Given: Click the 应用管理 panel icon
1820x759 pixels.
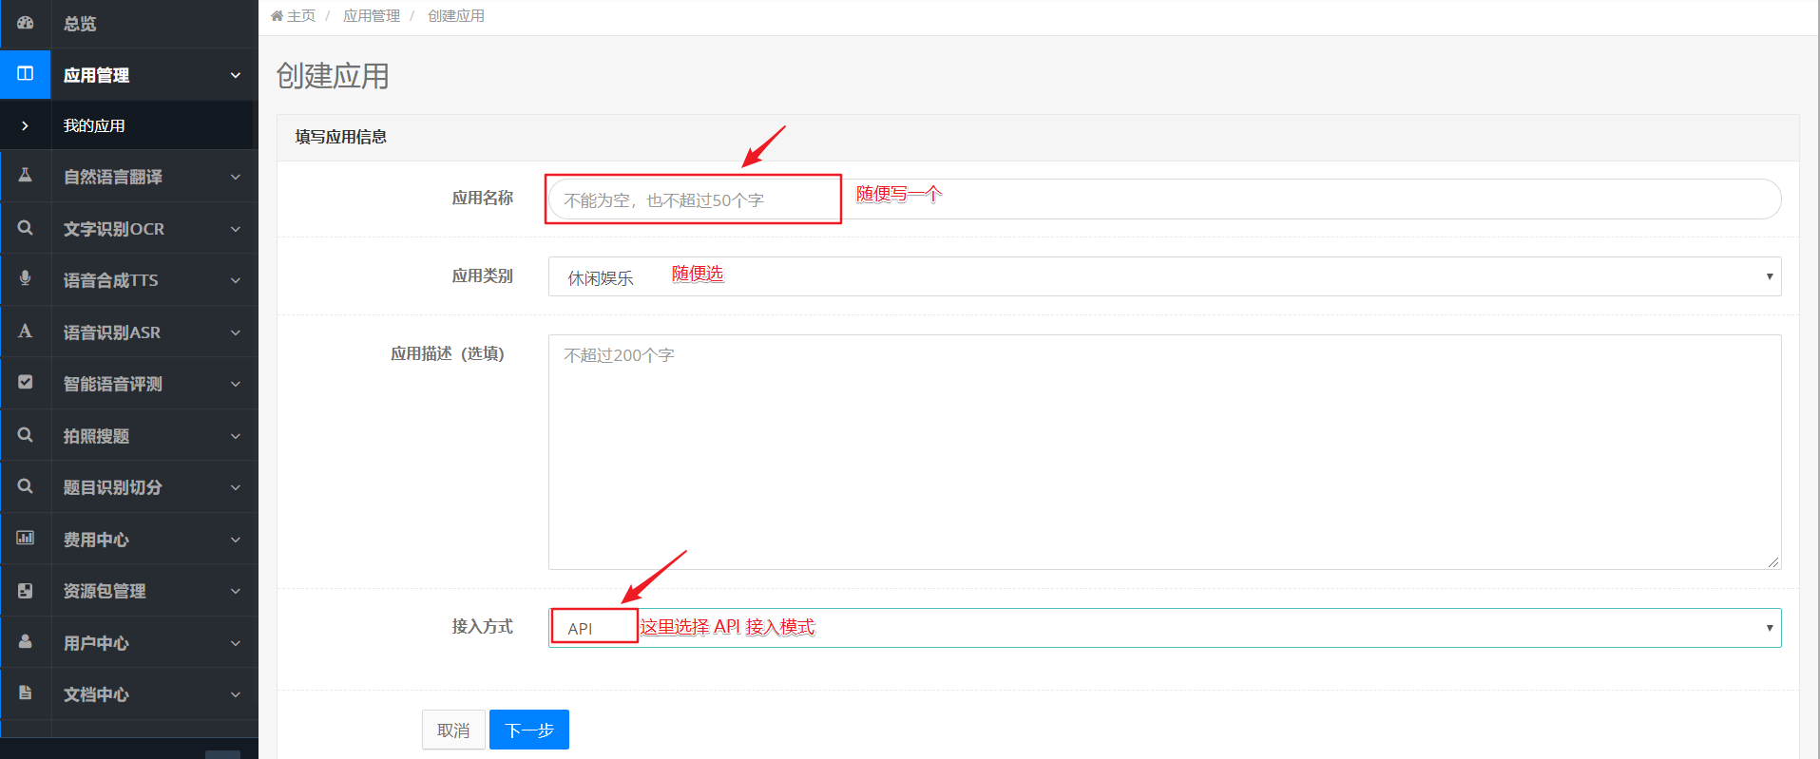Looking at the screenshot, I should pos(26,74).
